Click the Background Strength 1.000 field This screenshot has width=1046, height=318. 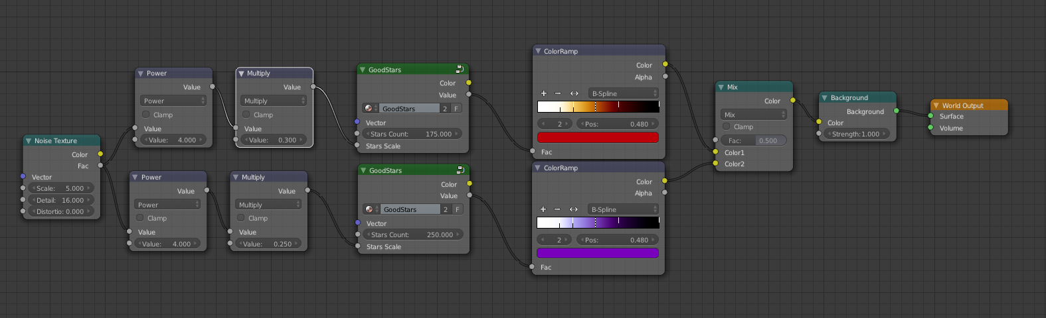coord(857,134)
